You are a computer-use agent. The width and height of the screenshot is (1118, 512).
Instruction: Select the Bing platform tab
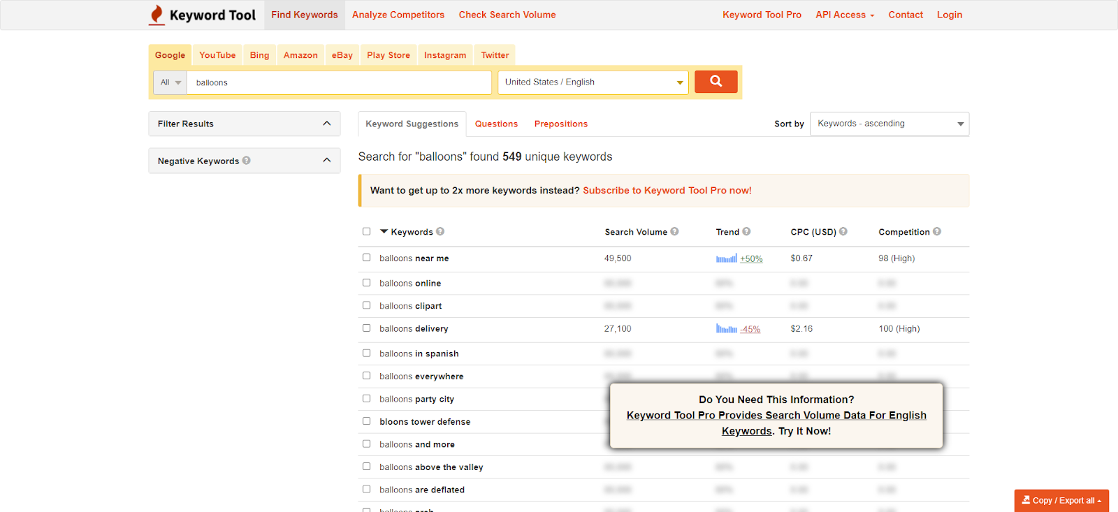point(259,55)
